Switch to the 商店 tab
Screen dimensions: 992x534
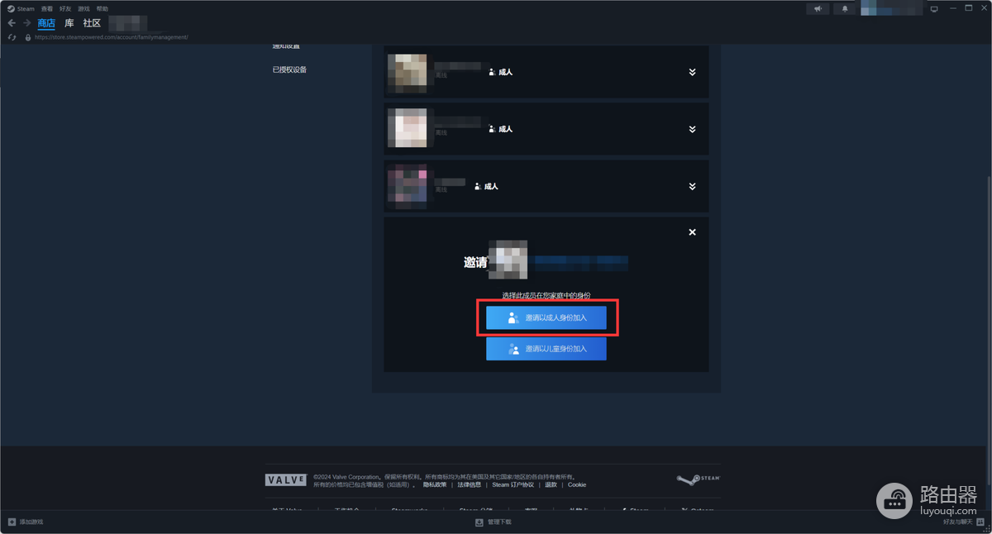[46, 23]
